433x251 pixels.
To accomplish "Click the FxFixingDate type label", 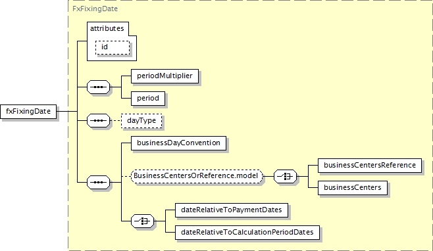I will tap(95, 9).
